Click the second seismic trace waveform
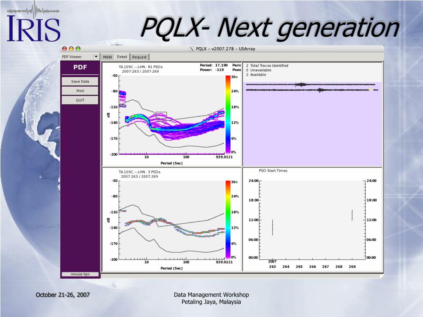The height and width of the screenshot is (317, 423). click(311, 90)
